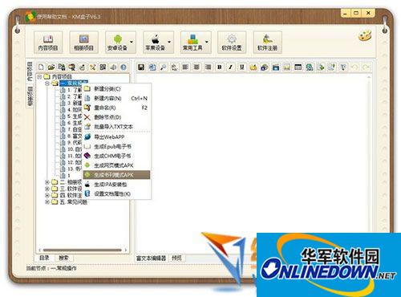Image resolution: width=401 pixels, height=297 pixels.
Task: Click the tree panel horizontal scrollbar
Action: pos(83,250)
